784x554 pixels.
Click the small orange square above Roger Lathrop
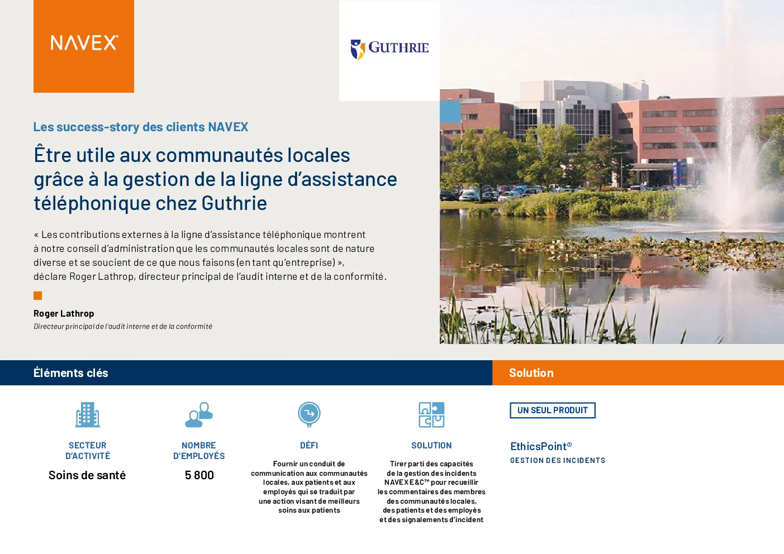point(38,295)
